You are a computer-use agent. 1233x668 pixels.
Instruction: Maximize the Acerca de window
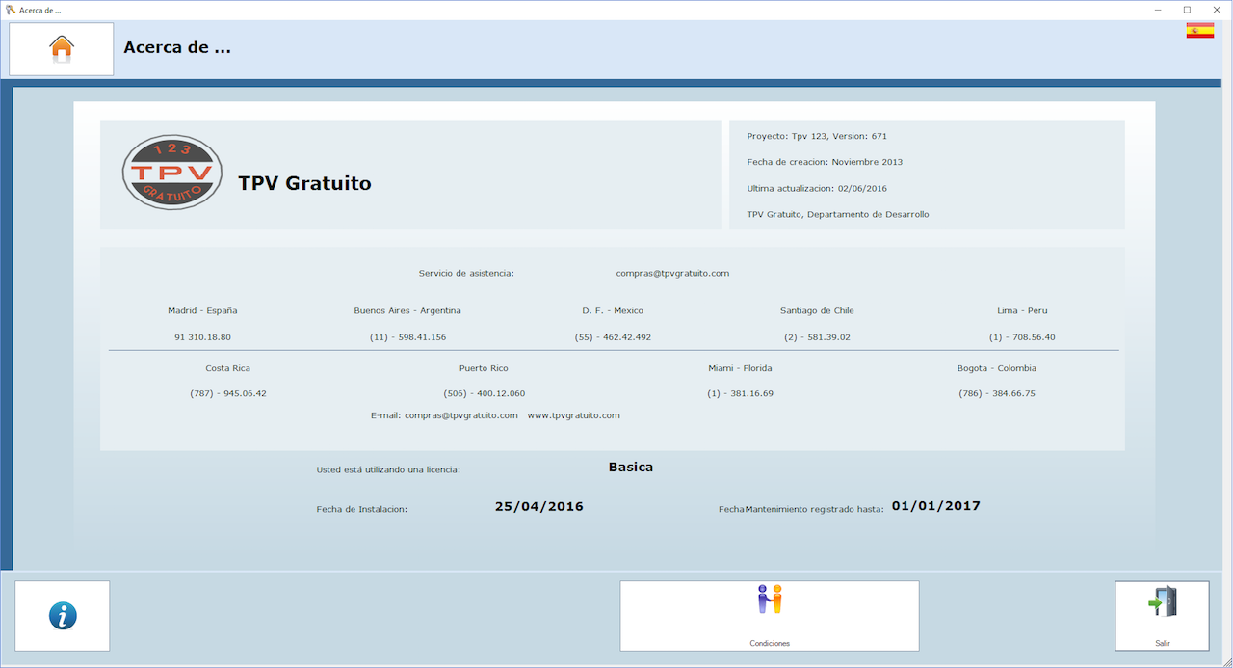1187,9
